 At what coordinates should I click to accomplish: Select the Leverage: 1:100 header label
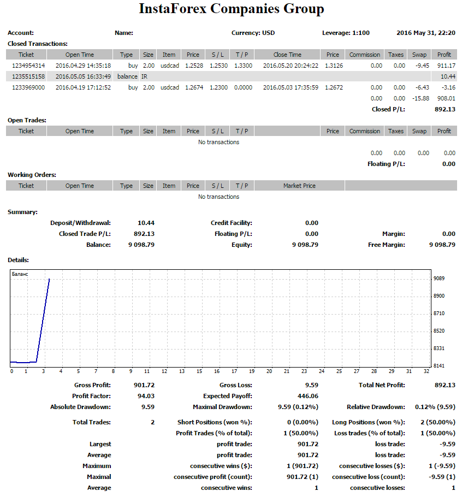click(346, 33)
